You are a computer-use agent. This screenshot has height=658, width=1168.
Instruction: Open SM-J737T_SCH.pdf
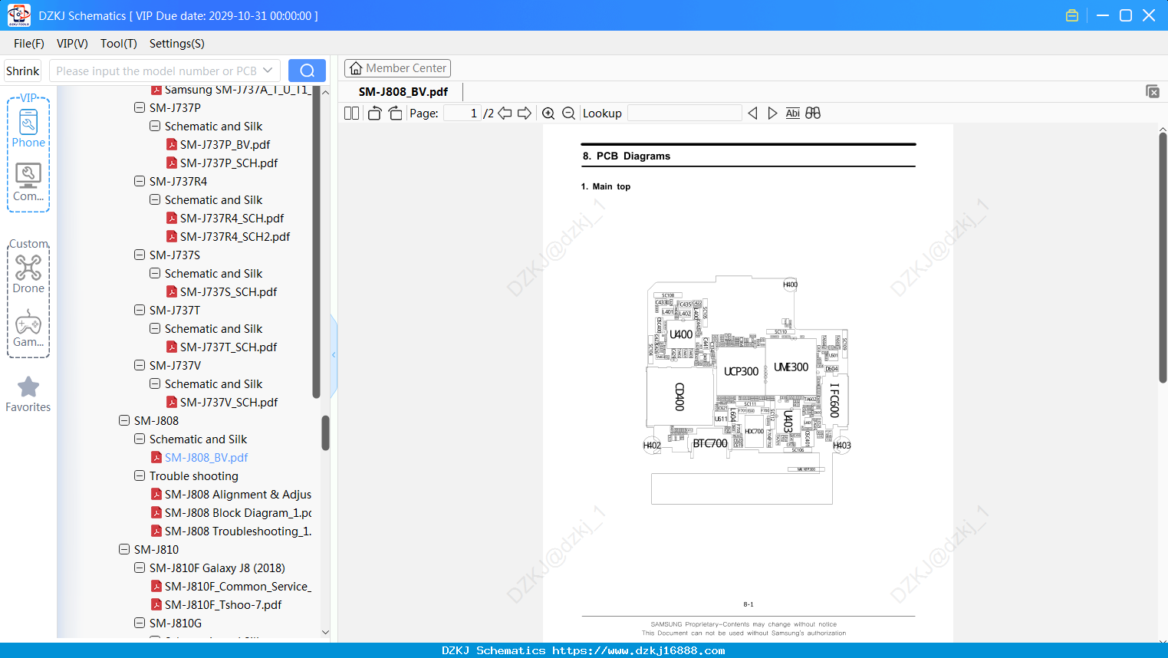[x=229, y=347]
